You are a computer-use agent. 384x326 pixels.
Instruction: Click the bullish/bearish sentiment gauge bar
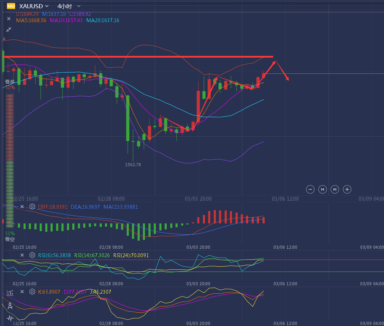tap(10, 162)
